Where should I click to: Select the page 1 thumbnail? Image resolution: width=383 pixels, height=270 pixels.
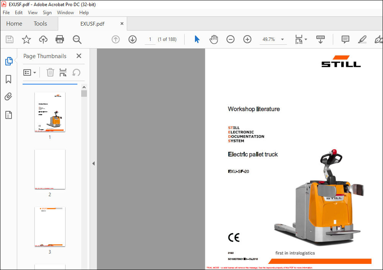[x=50, y=112]
